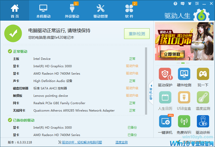Click 驱动升级 for Intel HD Graphics 3000
Screen dimensions: 215x147
(x=132, y=66)
